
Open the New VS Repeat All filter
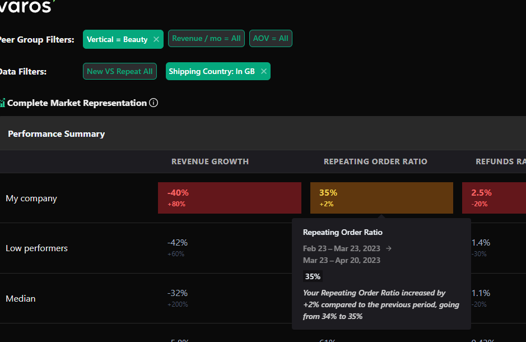point(119,71)
